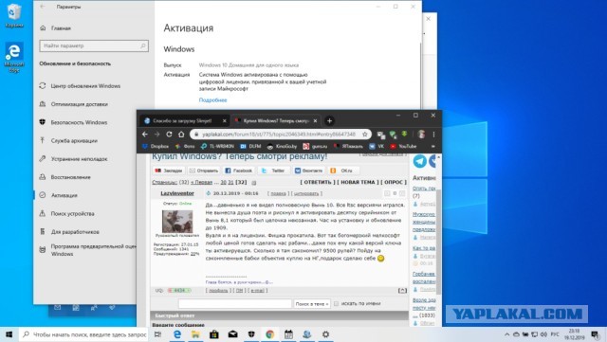Click the search-in-topic text field
Screen dimensions: 607x342
click(x=234, y=304)
